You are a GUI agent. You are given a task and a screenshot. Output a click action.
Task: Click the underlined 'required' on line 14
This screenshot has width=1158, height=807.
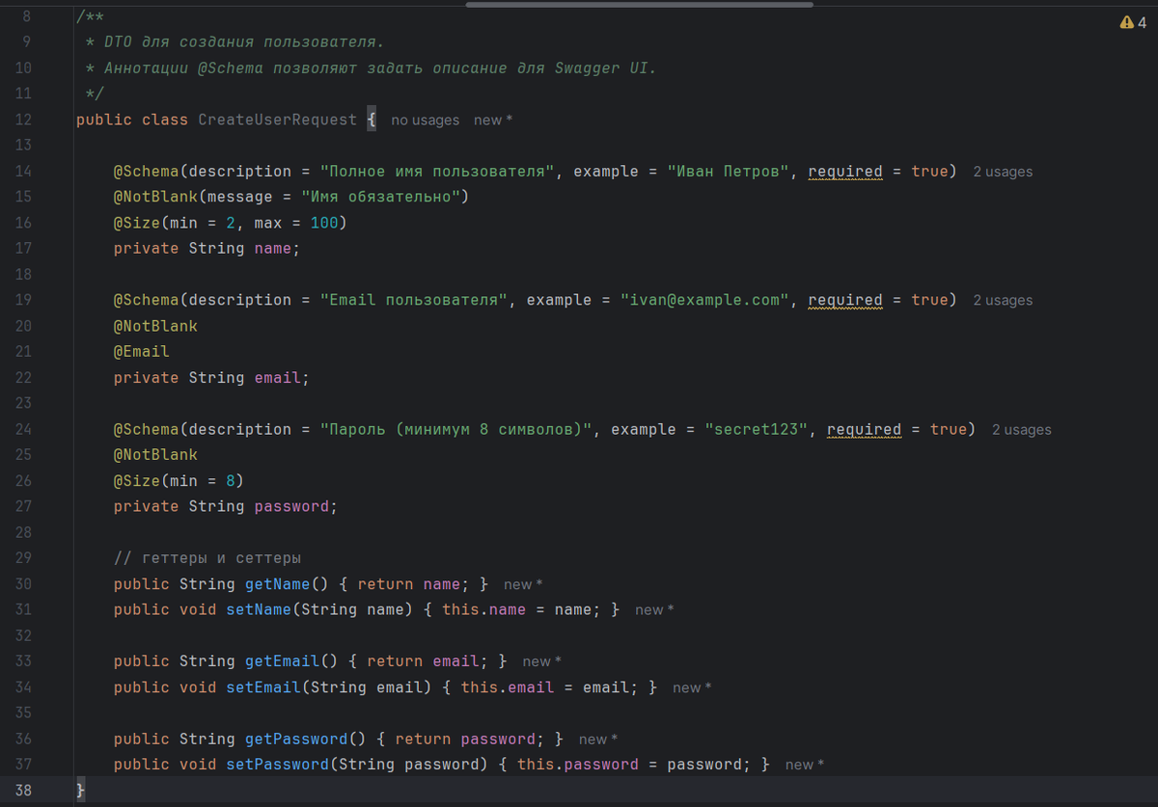(845, 171)
